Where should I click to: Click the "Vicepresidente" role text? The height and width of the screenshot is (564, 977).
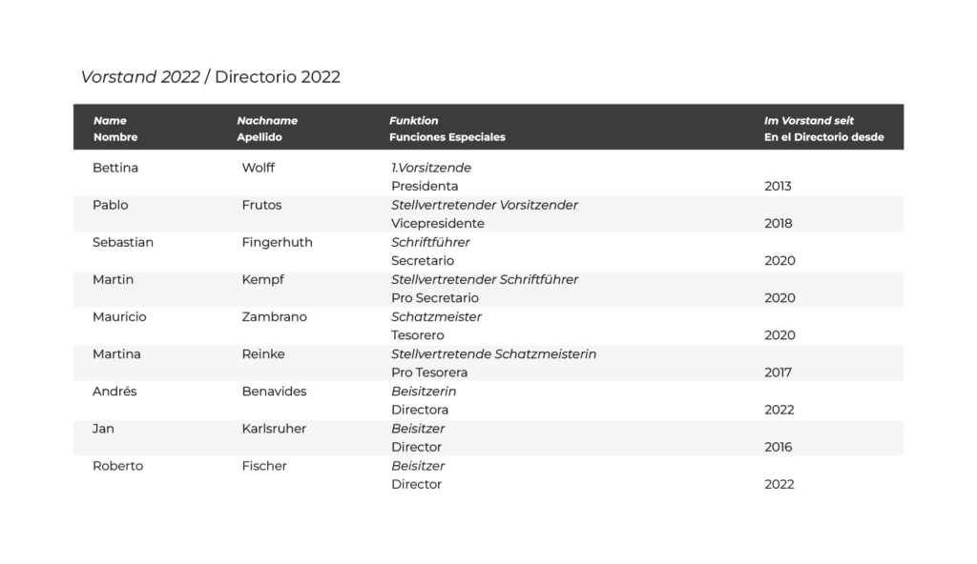pos(438,223)
